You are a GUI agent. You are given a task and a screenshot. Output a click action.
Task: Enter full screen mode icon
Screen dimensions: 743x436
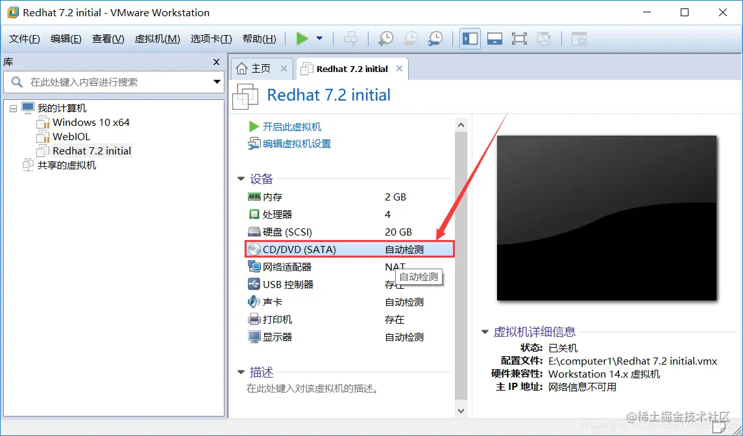(x=519, y=38)
